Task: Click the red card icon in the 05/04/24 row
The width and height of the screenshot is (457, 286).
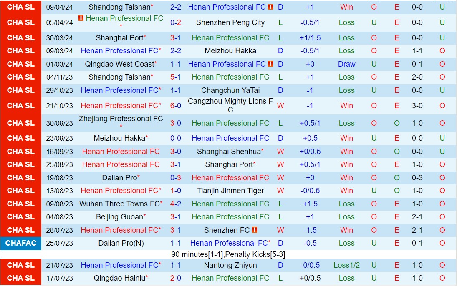Action: click(81, 18)
